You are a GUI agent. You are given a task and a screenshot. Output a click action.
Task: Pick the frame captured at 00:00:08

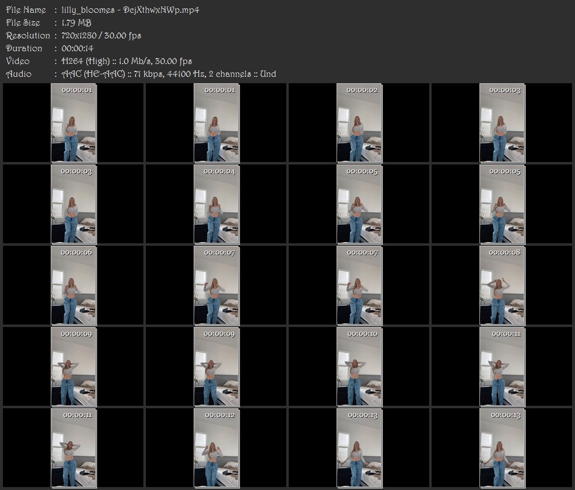503,286
